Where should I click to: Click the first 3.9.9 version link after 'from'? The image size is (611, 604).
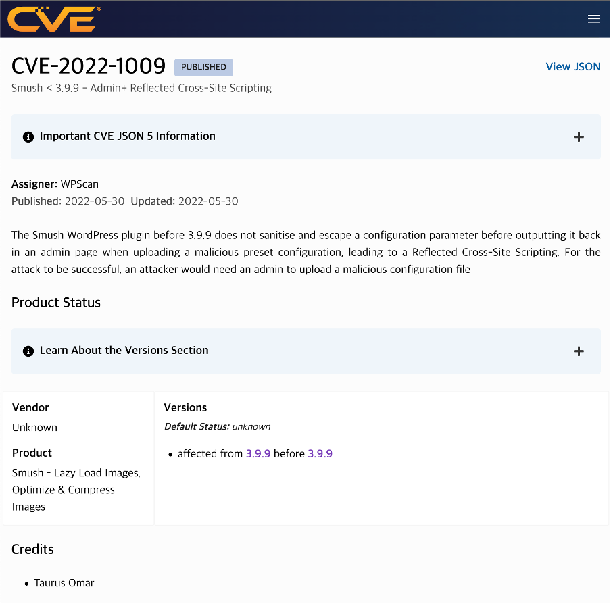pyautogui.click(x=258, y=454)
